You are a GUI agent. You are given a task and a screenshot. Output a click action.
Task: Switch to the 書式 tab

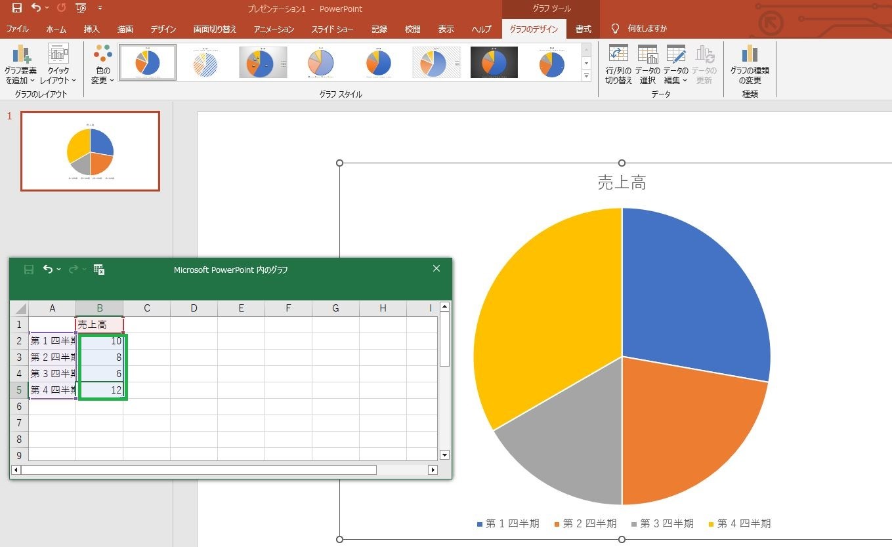tap(584, 29)
